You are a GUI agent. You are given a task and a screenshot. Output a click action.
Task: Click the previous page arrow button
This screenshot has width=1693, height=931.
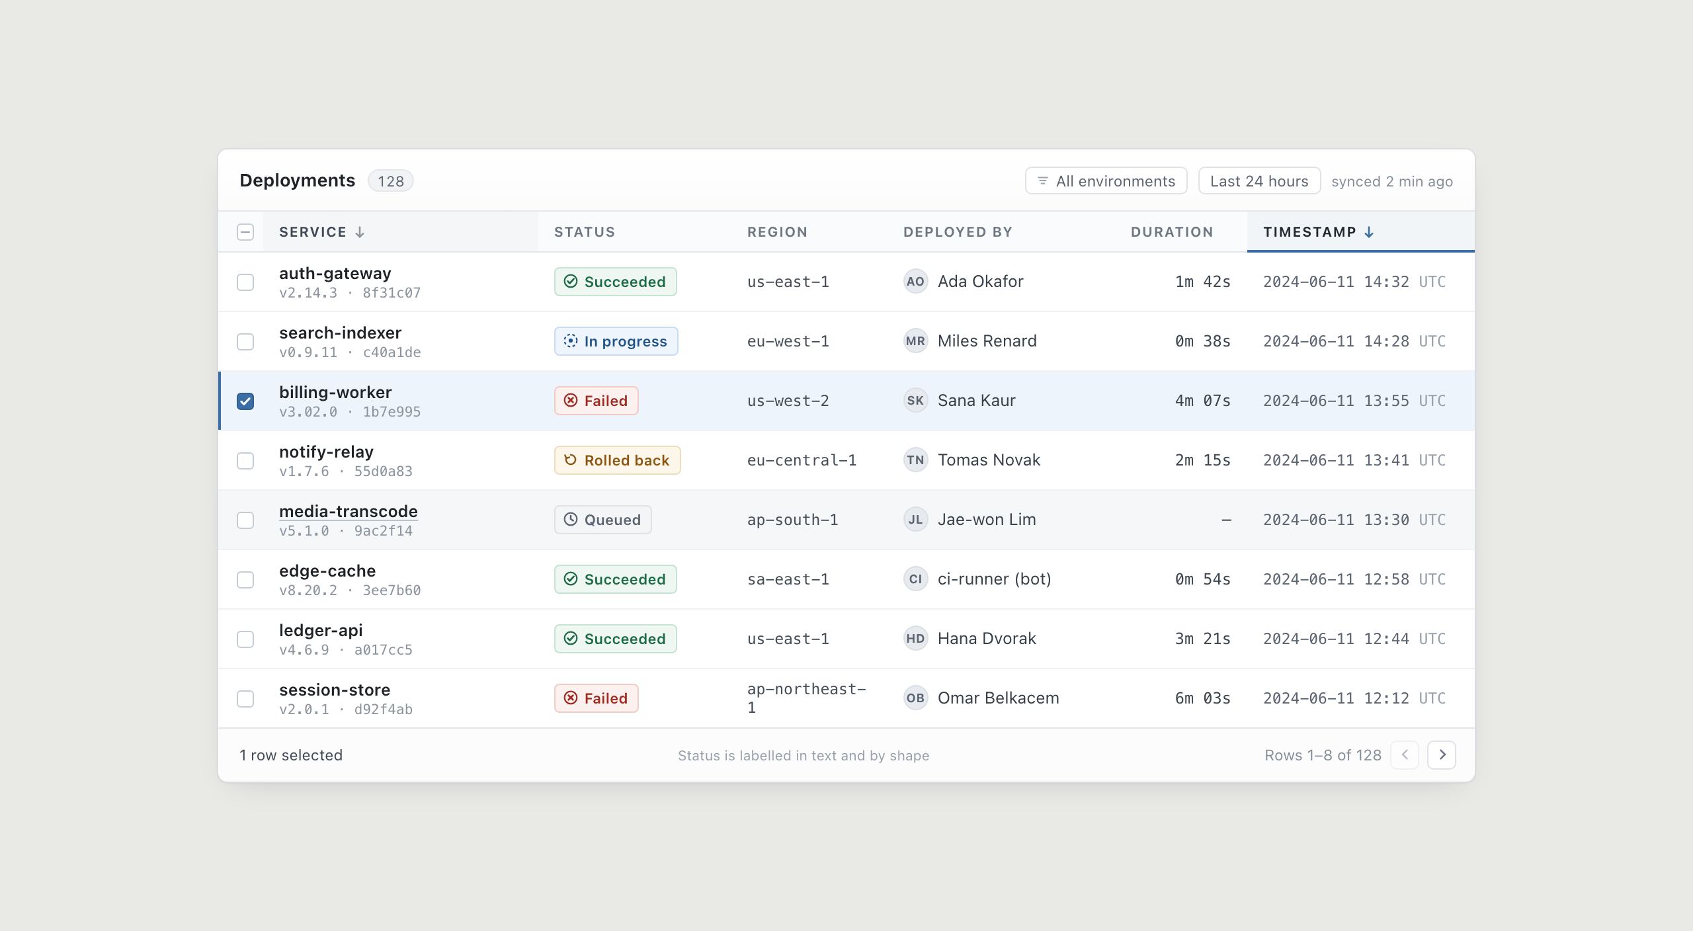pyautogui.click(x=1405, y=755)
